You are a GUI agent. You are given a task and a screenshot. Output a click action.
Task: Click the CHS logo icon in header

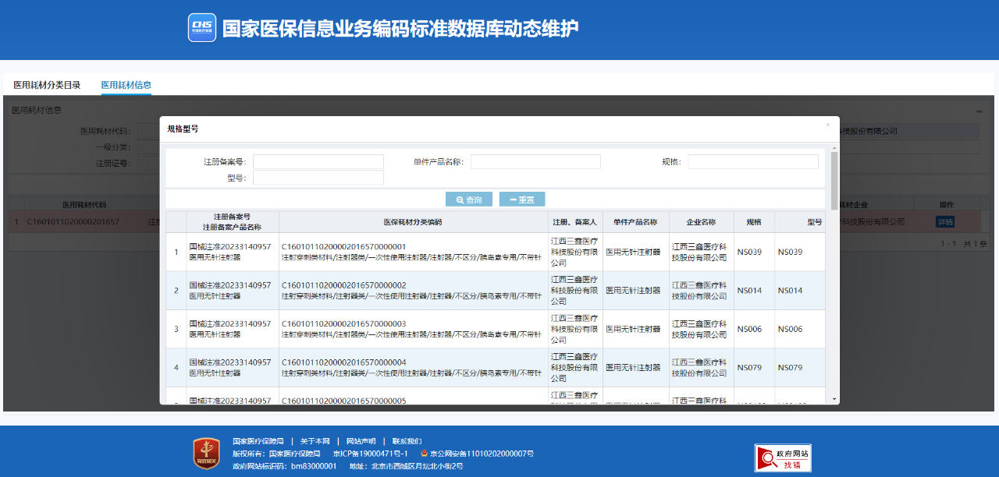point(202,28)
